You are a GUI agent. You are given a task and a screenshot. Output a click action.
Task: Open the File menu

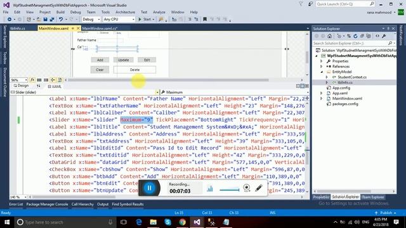[x=6, y=12]
